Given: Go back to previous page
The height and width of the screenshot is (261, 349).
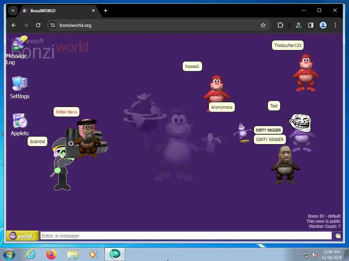Looking at the screenshot, I should [14, 25].
